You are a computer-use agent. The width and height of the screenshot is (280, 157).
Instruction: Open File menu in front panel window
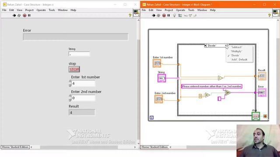pos(4,10)
